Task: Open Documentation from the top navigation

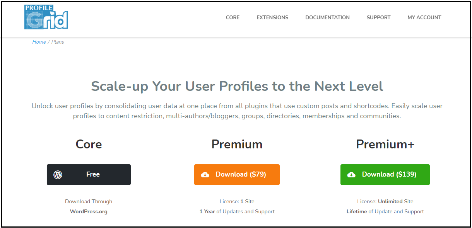Action: click(x=327, y=17)
